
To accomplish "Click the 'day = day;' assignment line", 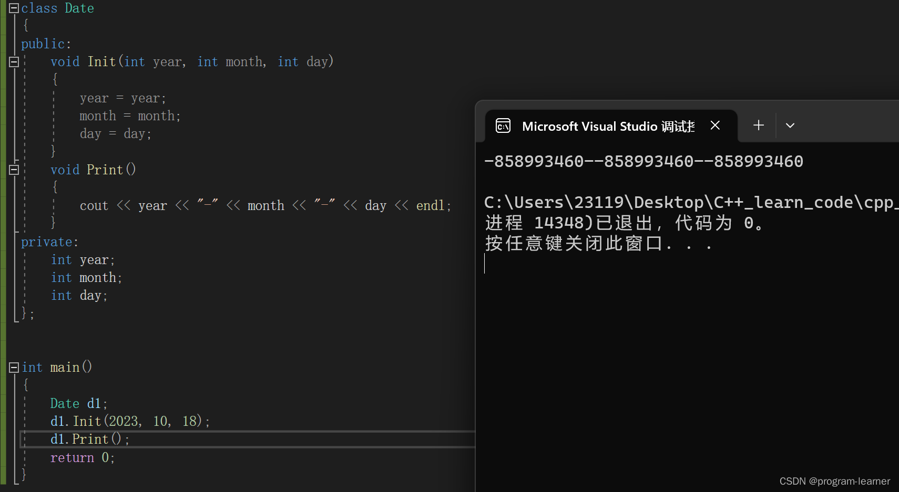I will [116, 134].
